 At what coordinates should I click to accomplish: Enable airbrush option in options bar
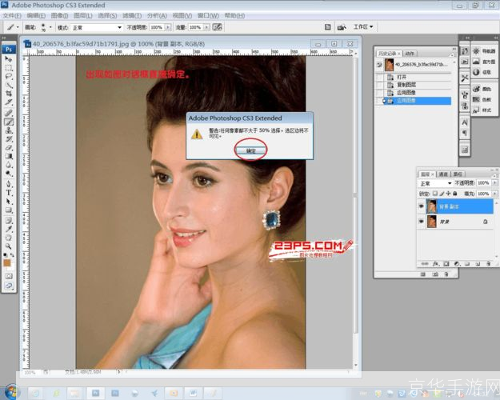click(217, 27)
